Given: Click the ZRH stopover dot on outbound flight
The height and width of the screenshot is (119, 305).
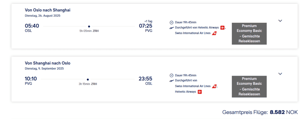Looking at the screenshot, I should pyautogui.click(x=89, y=26).
